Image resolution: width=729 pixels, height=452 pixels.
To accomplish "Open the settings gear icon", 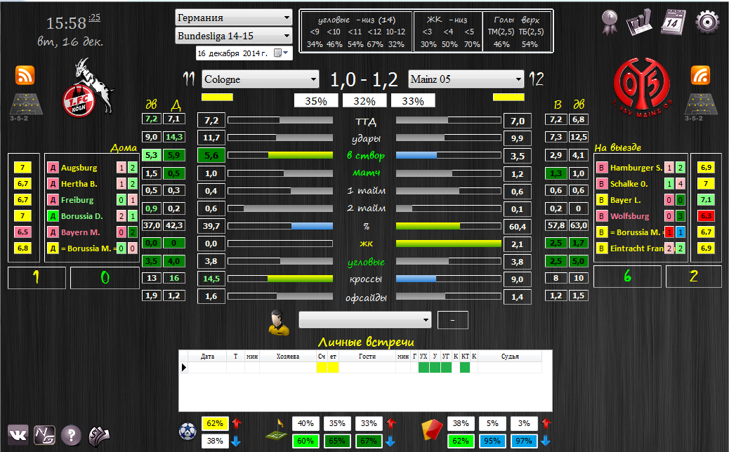I will click(707, 21).
